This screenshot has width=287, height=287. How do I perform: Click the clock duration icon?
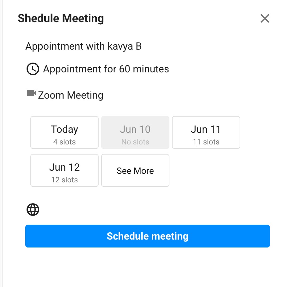[x=33, y=69]
